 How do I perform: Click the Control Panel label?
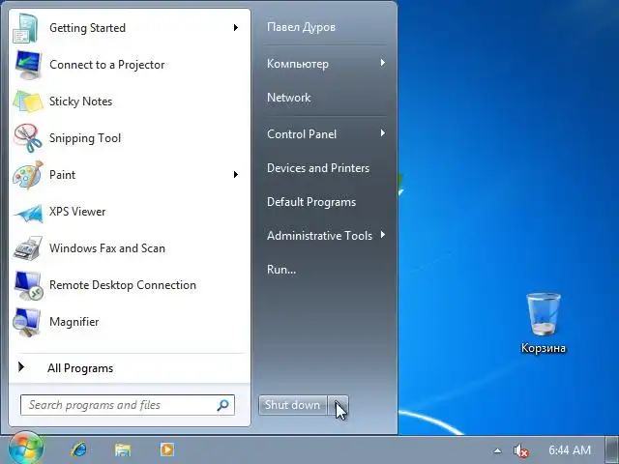click(302, 134)
